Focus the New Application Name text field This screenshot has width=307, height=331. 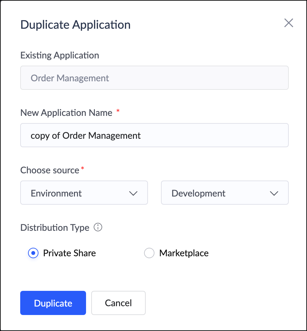point(154,135)
